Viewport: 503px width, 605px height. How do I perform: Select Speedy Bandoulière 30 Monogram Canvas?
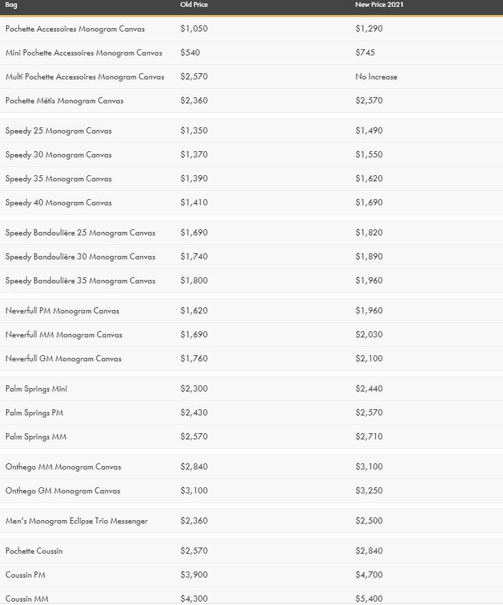(x=80, y=257)
